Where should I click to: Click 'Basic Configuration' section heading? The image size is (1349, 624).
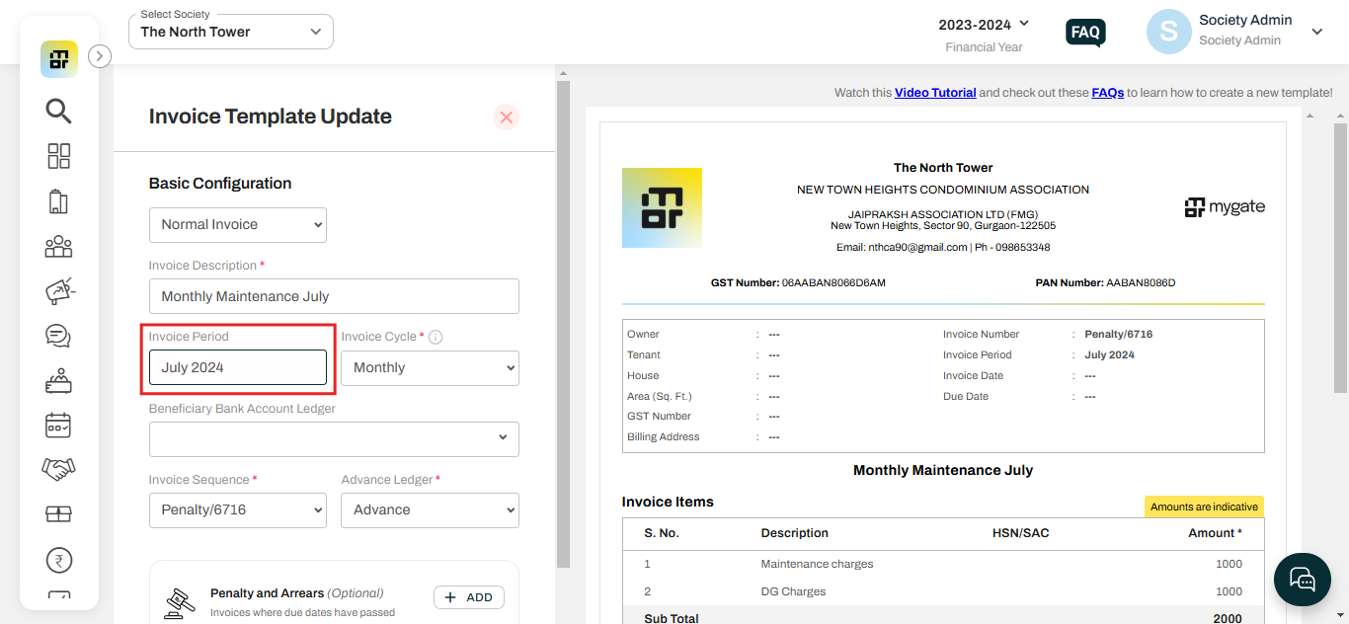click(220, 184)
